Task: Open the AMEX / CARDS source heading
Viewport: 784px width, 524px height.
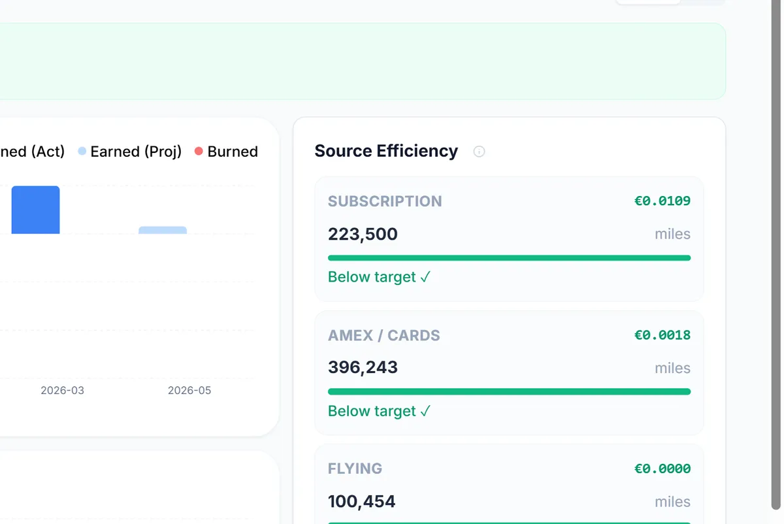Action: point(384,335)
